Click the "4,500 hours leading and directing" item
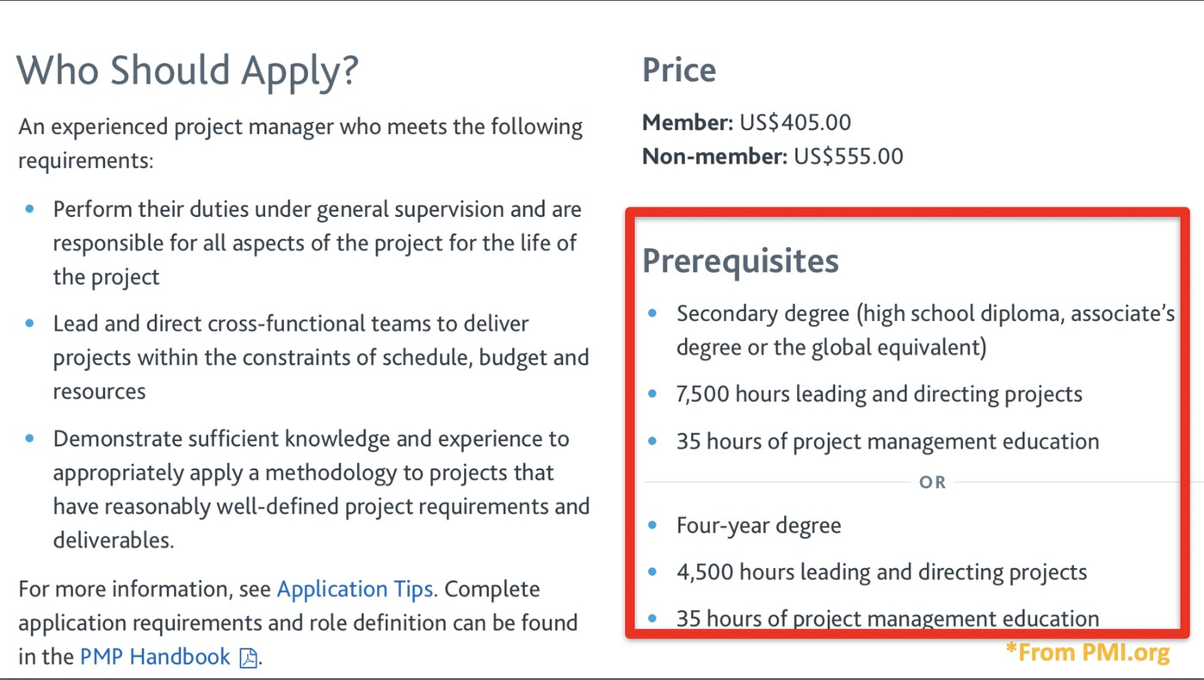This screenshot has height=680, width=1204. (x=881, y=572)
